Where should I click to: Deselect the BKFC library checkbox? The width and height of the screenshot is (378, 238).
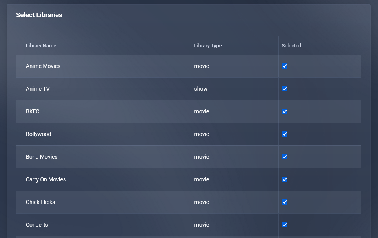[x=285, y=111]
